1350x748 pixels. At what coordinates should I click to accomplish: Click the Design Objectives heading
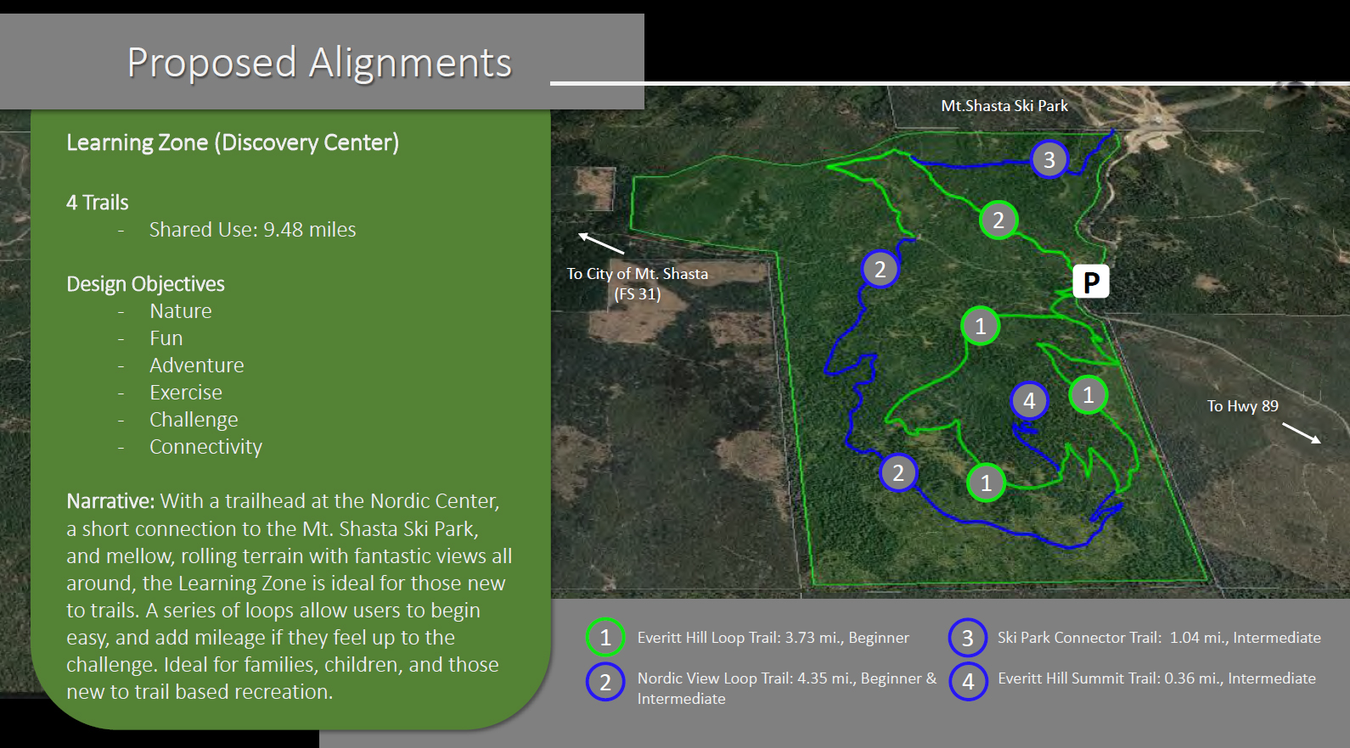(145, 284)
